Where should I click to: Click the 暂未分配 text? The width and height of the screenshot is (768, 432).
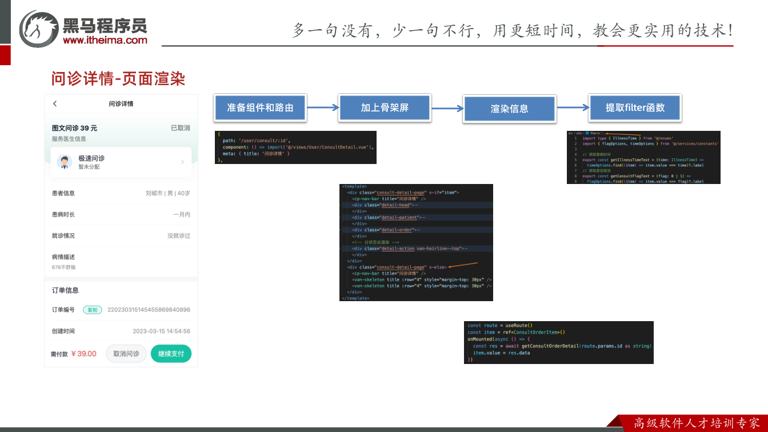[89, 167]
